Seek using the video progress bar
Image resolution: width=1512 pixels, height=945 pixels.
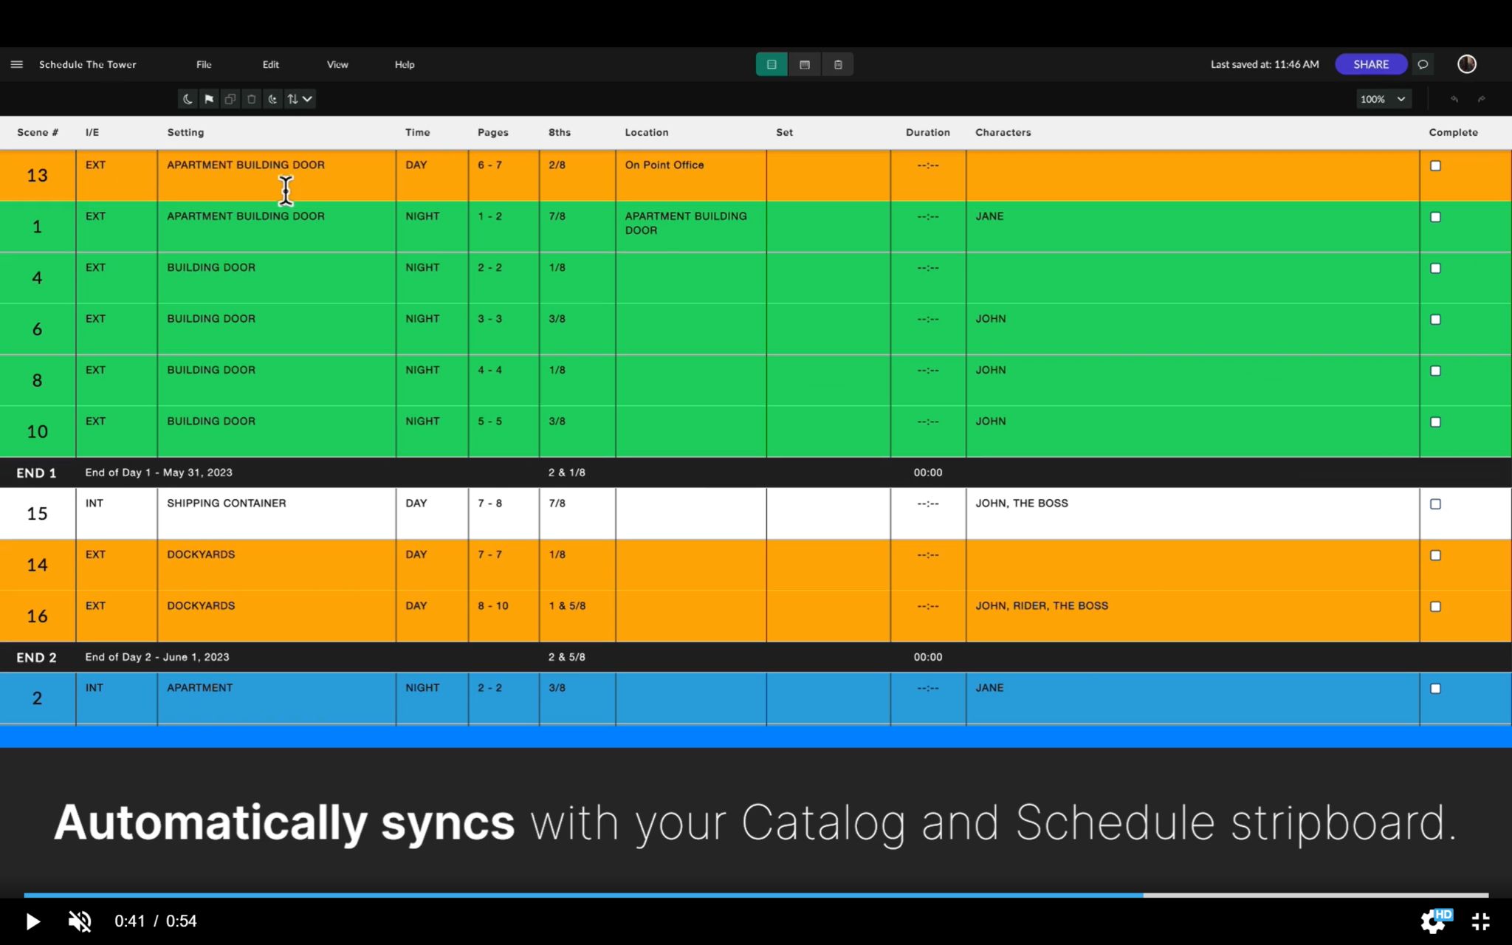(756, 895)
